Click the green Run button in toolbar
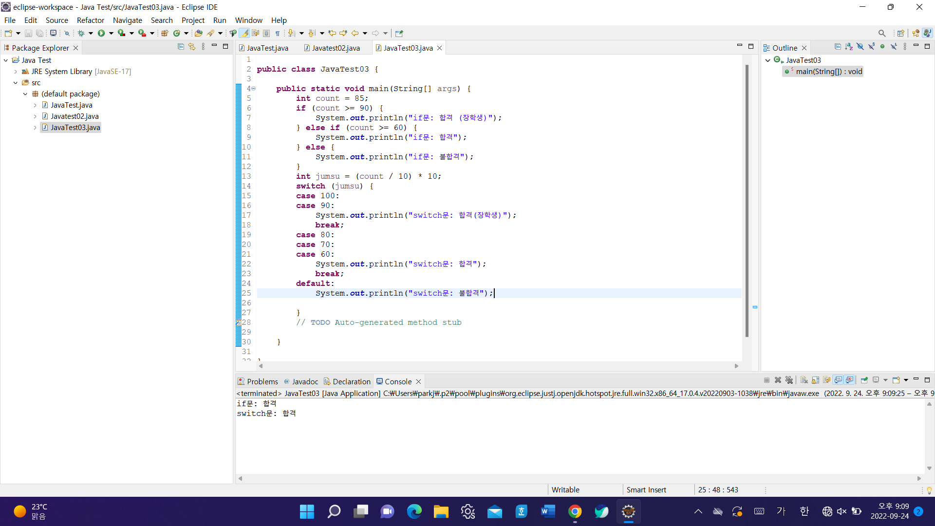935x526 pixels. (101, 33)
